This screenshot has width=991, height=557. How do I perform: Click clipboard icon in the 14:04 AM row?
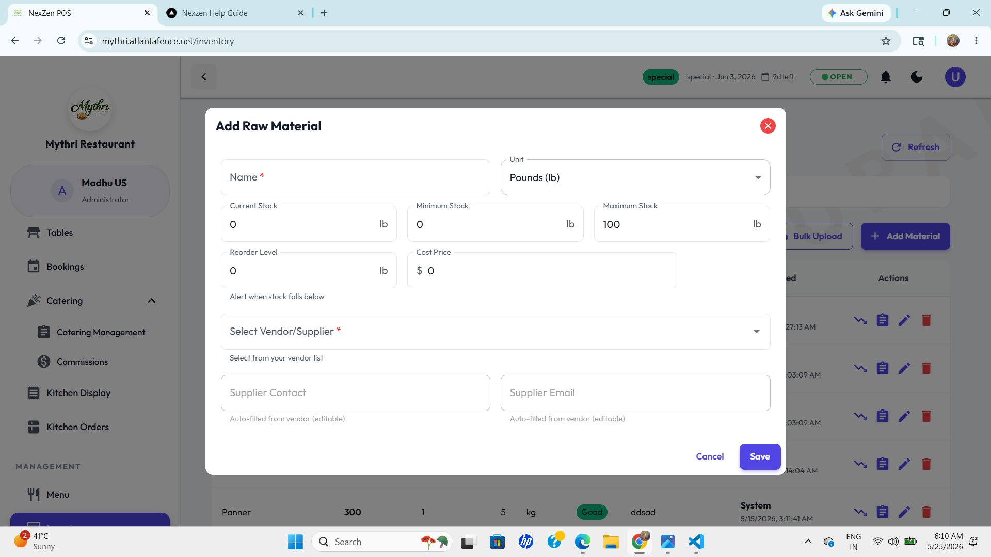pyautogui.click(x=882, y=464)
